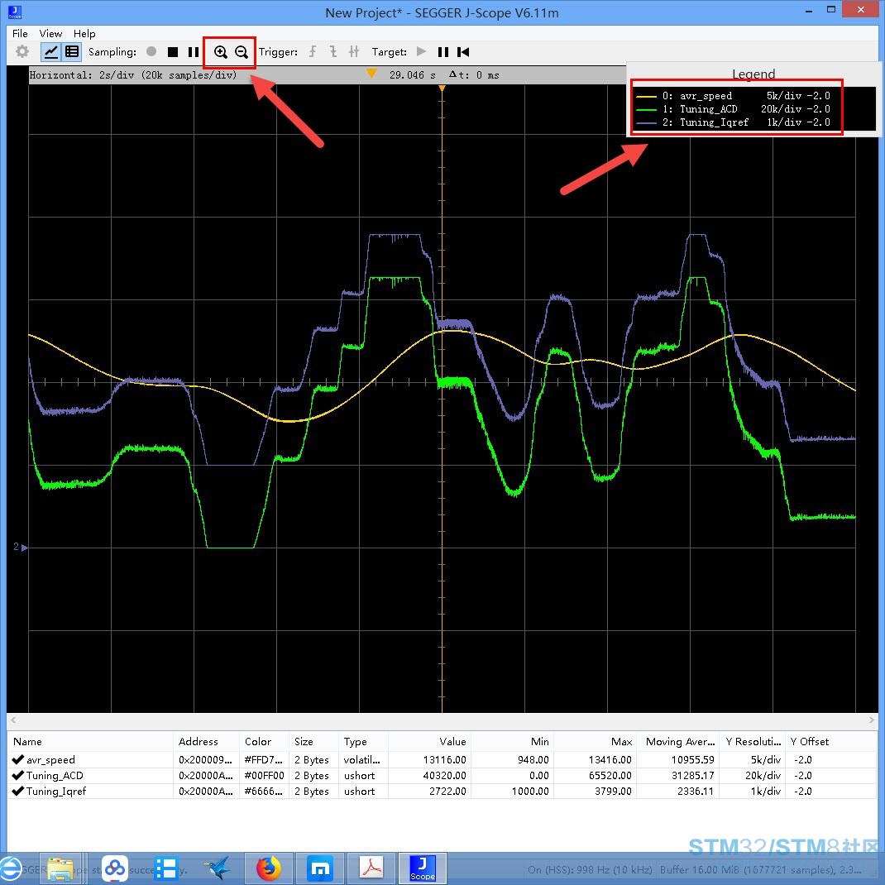Viewport: 885px width, 885px height.
Task: Toggle the Tuning_Iqref checkmark
Action: coord(17,791)
